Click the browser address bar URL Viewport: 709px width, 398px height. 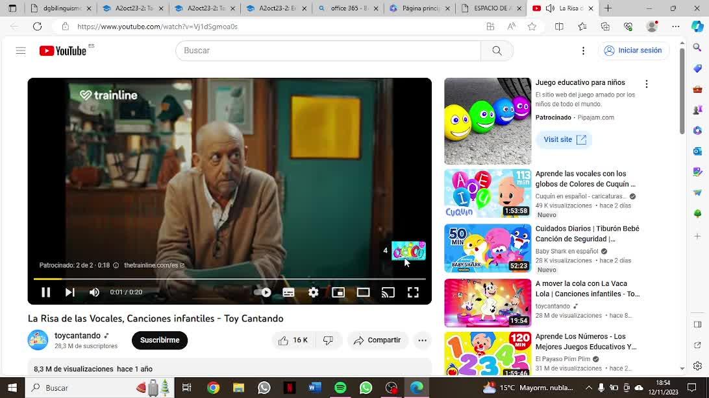click(157, 27)
